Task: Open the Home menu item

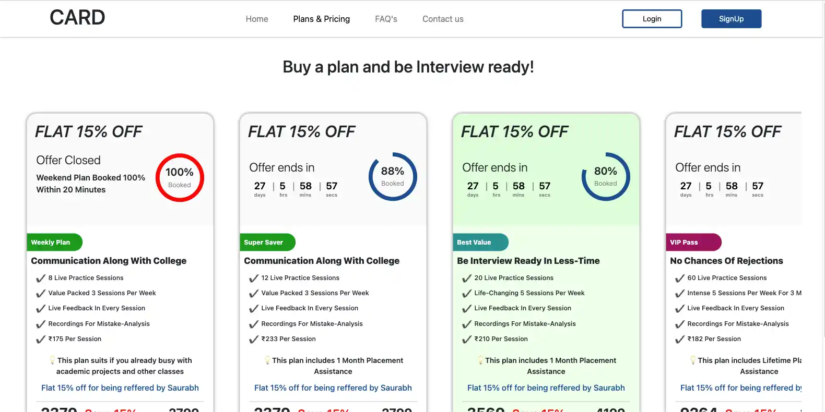Action: (257, 19)
